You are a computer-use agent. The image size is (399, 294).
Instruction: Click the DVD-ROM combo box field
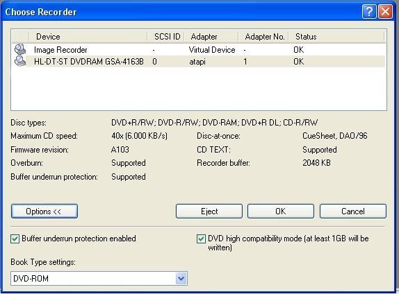99,278
